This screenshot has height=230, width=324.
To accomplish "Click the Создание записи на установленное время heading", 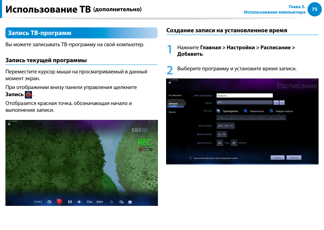I will tap(227, 30).
